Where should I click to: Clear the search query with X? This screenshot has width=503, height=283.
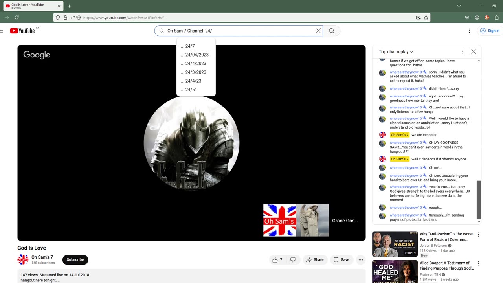point(318,31)
